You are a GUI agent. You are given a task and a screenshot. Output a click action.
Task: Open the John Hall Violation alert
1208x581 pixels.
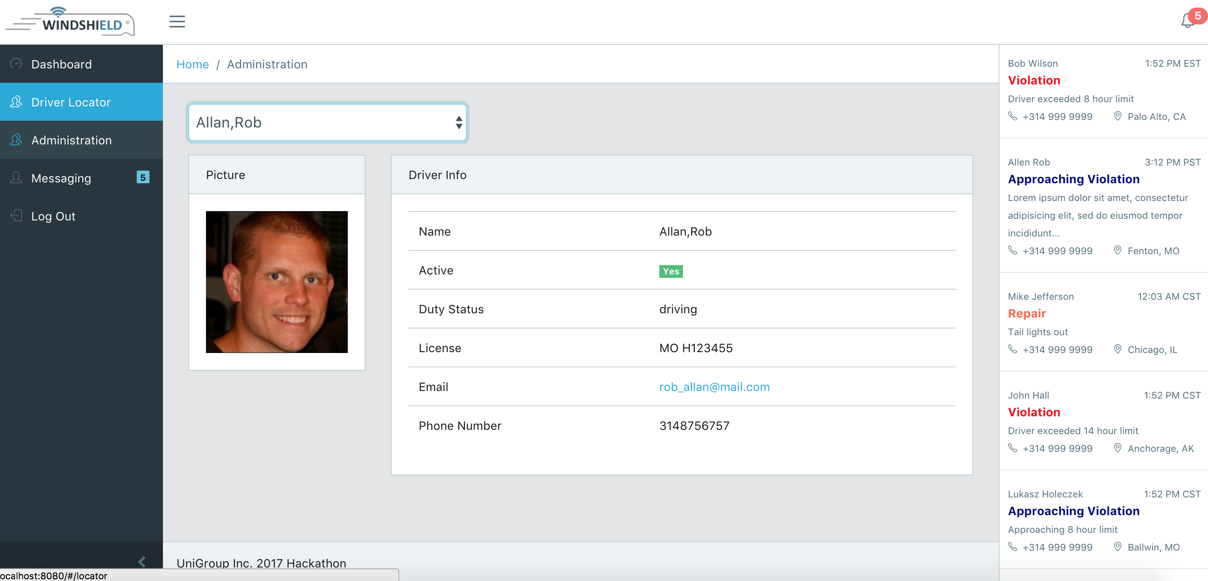tap(1034, 412)
